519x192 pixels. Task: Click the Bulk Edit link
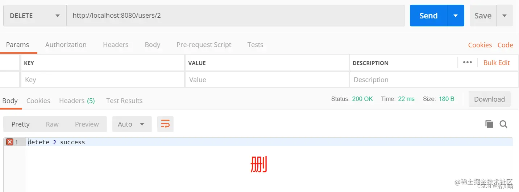coord(497,63)
